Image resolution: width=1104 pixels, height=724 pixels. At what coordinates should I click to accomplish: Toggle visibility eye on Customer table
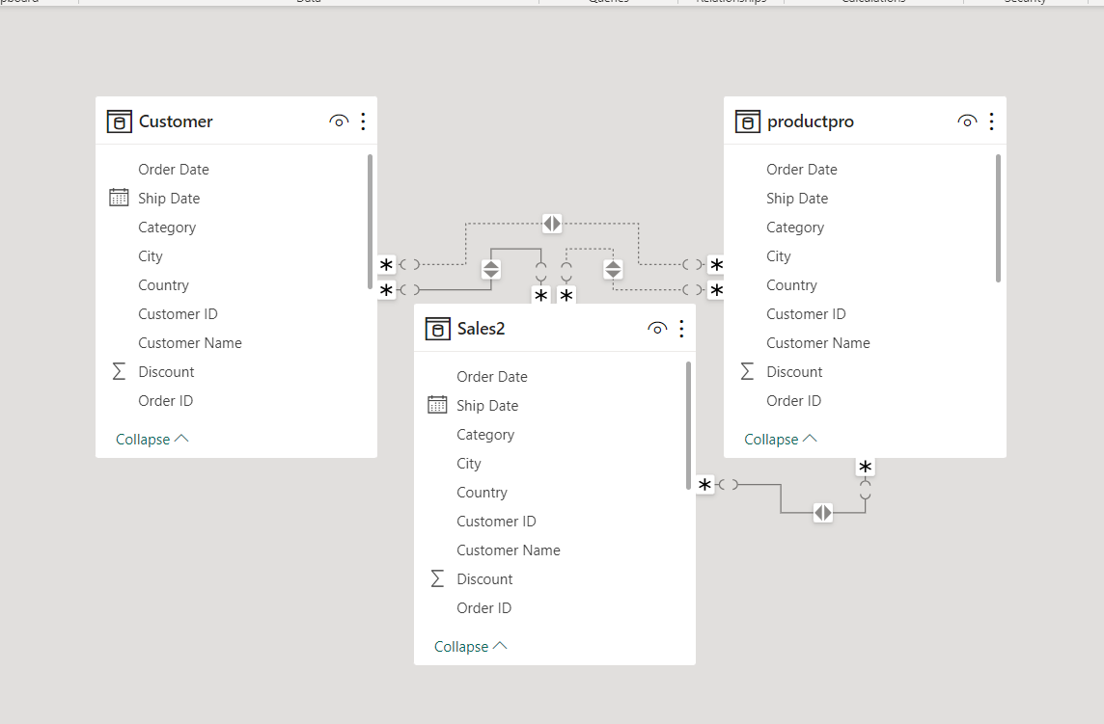339,121
